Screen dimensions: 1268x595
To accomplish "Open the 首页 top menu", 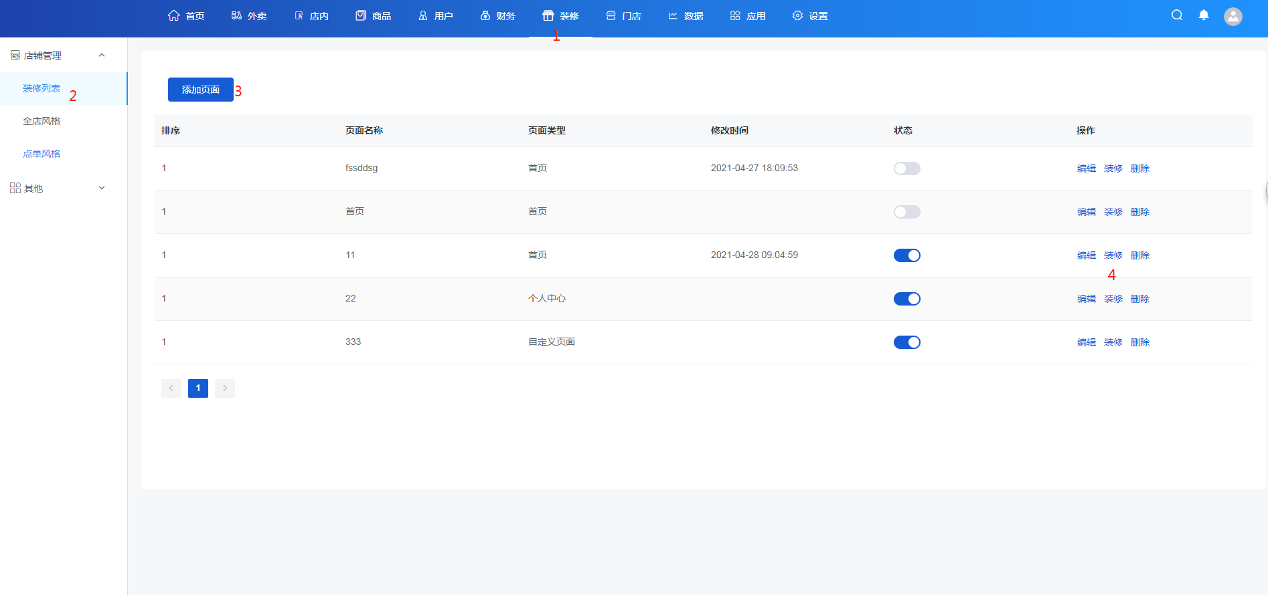I will pos(186,16).
